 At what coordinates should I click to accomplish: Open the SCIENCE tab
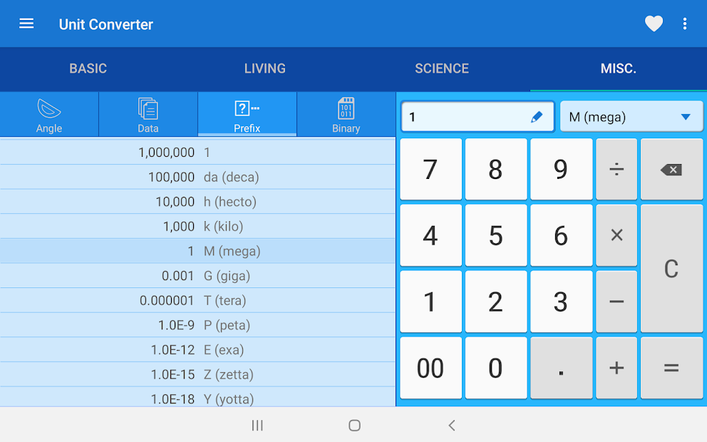coord(441,68)
